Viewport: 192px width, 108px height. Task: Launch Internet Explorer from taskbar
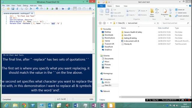pos(6,105)
